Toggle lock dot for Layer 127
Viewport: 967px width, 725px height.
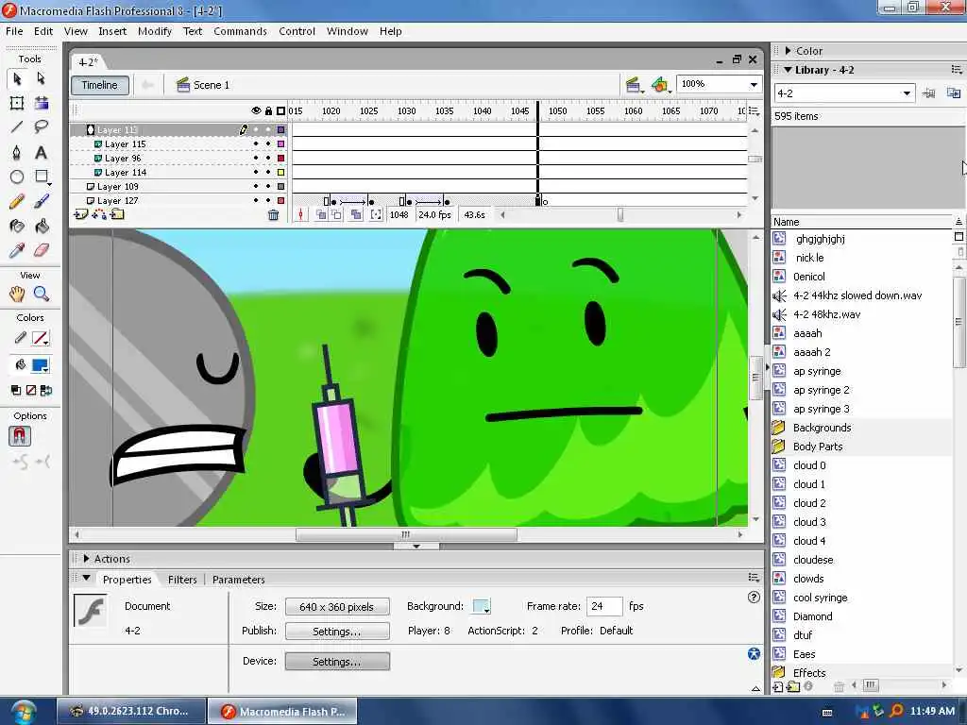[x=268, y=200]
